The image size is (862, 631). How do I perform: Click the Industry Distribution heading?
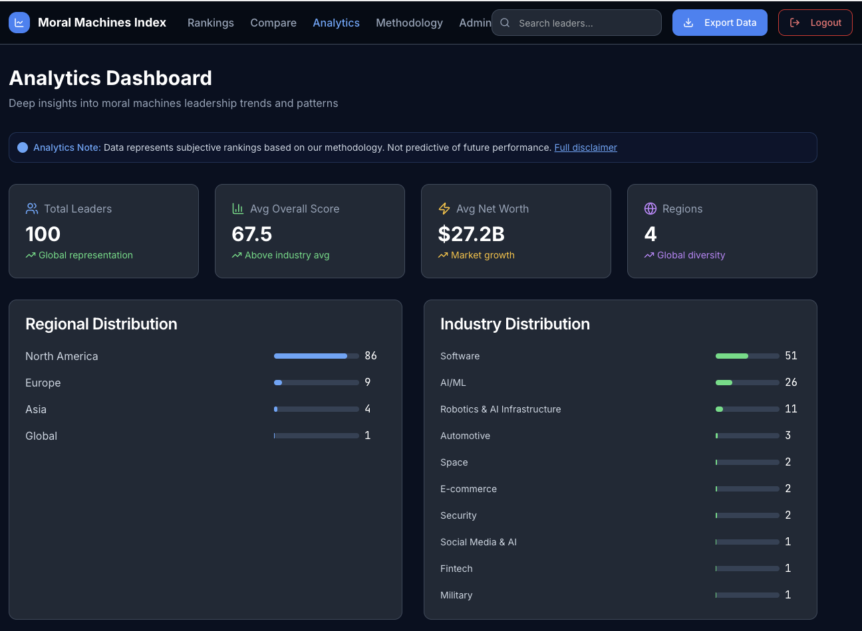(x=515, y=324)
